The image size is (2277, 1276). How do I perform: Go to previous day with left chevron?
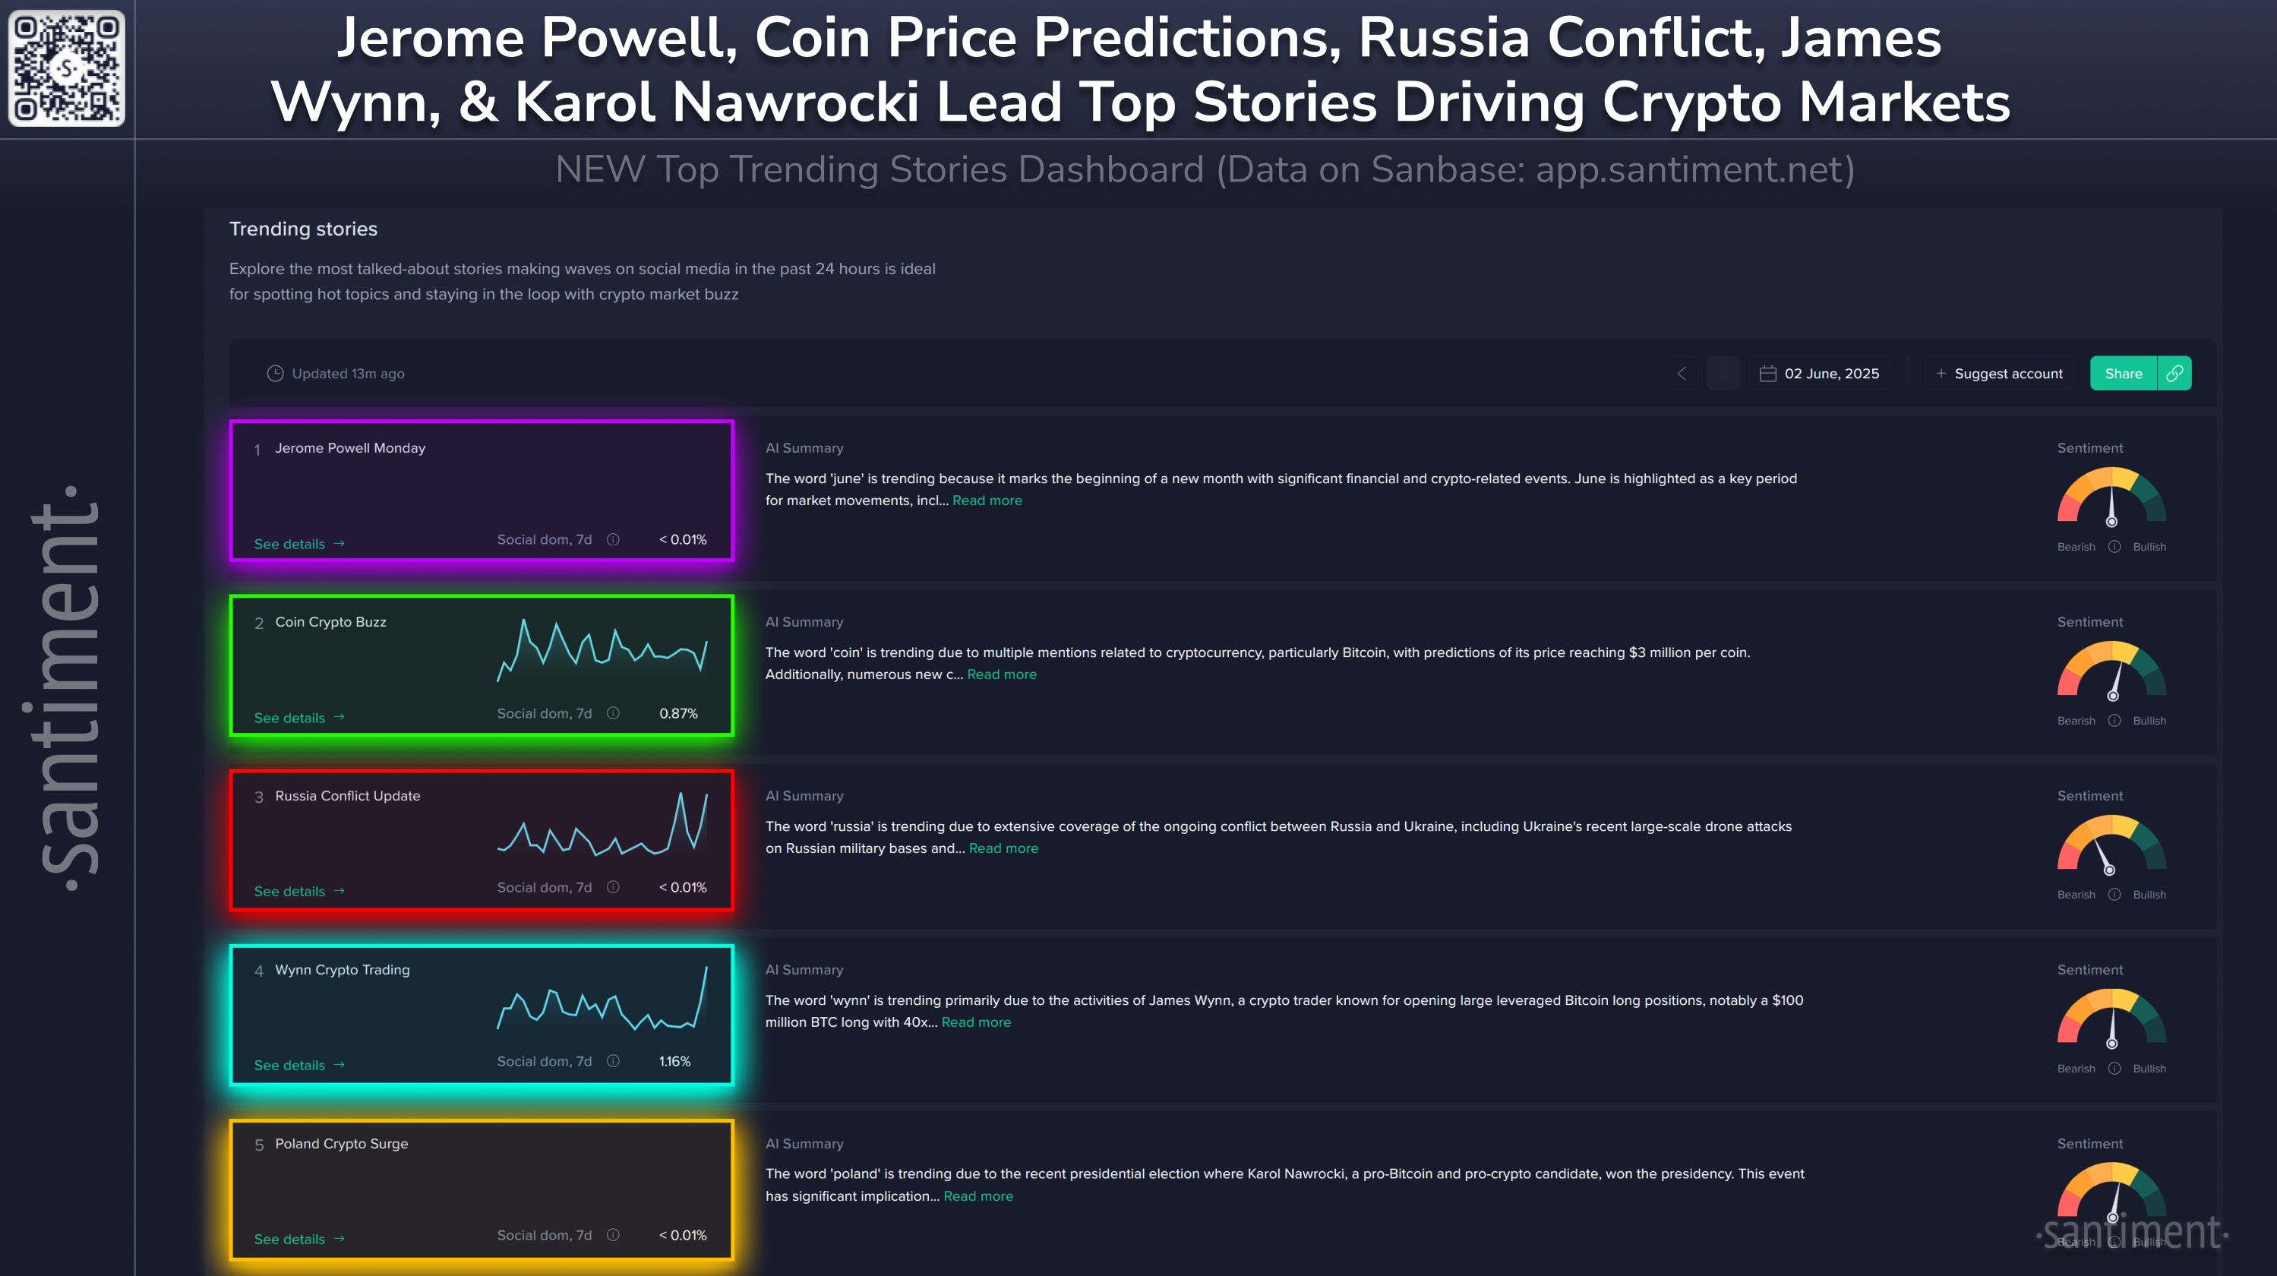click(x=1682, y=374)
